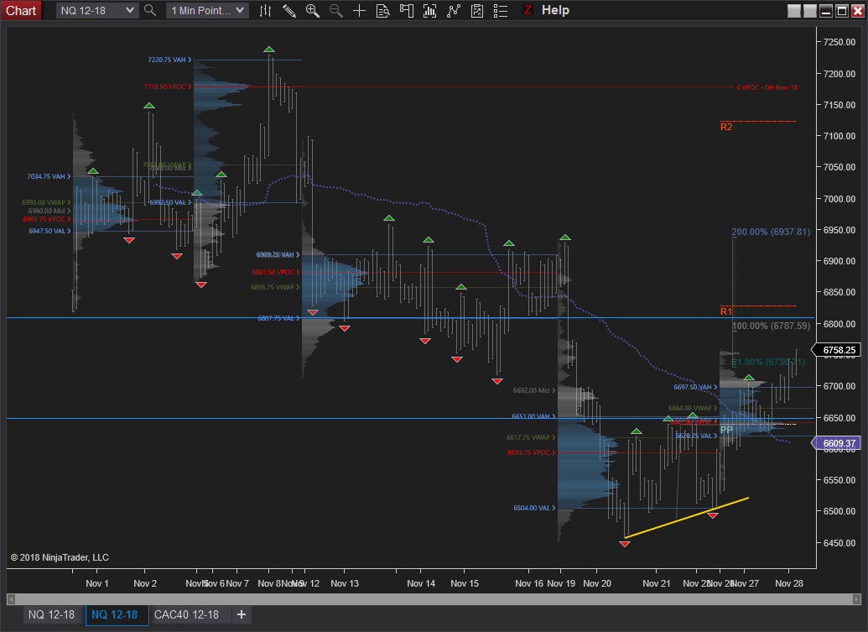Click the second grey window layout button
This screenshot has width=868, height=632.
810,11
